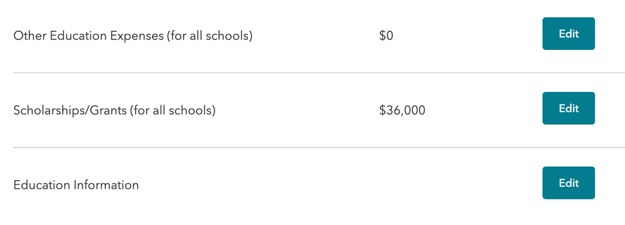Click the dollar sign in $36,000

click(382, 110)
